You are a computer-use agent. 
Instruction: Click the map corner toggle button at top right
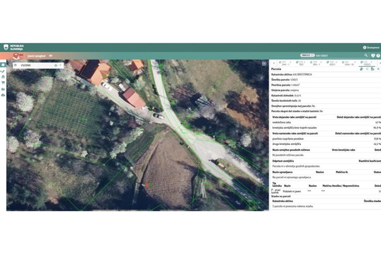[264, 64]
